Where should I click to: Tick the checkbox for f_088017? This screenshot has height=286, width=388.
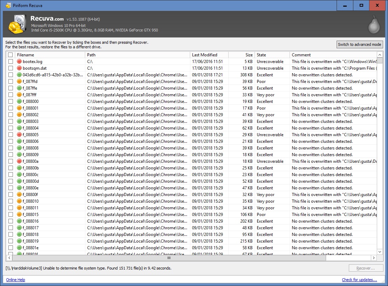pyautogui.click(x=10, y=228)
